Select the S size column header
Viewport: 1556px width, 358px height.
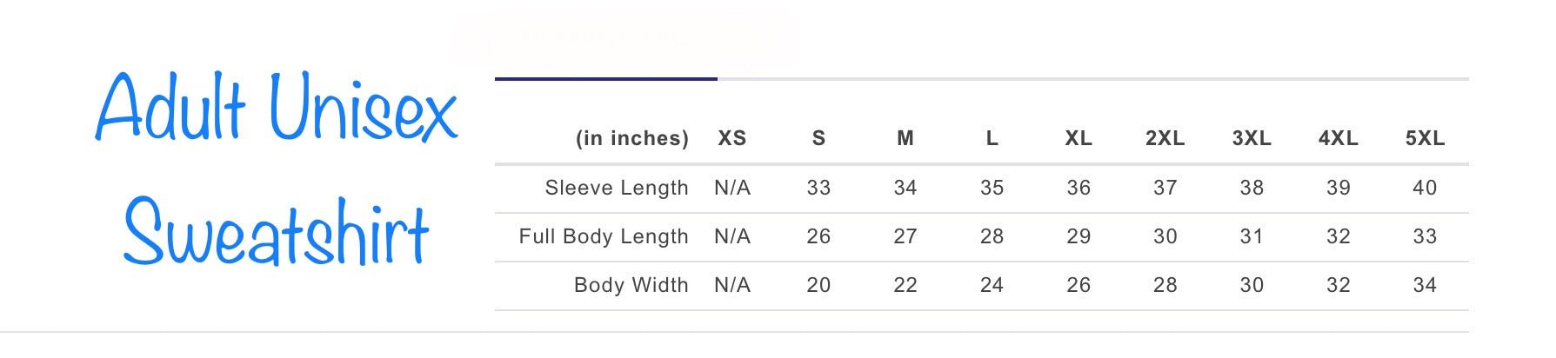[x=818, y=138]
